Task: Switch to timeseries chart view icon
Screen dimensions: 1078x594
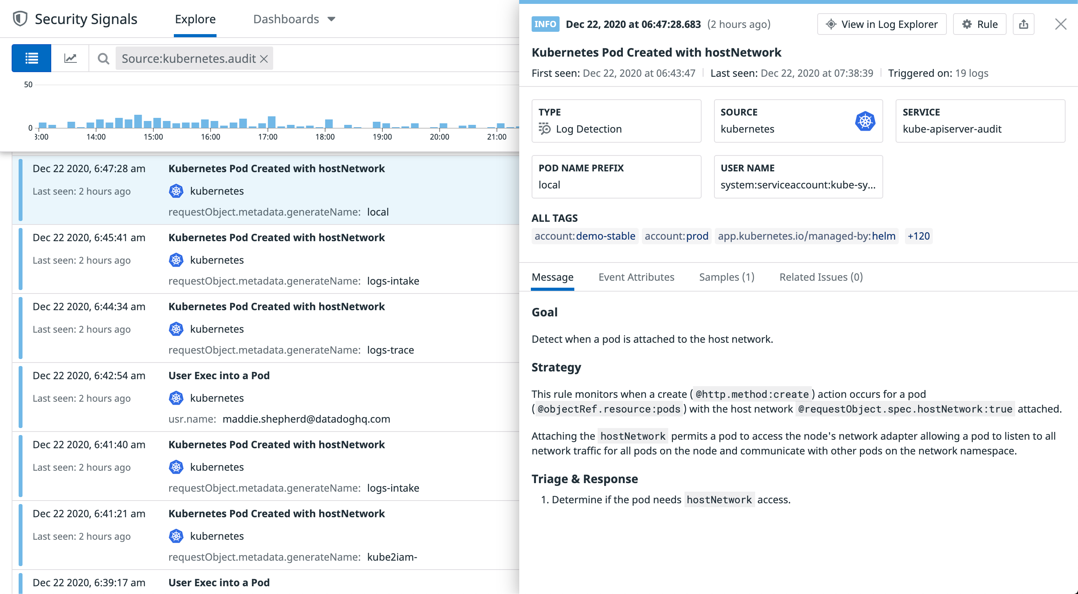Action: 70,58
